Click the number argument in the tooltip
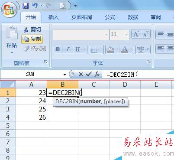This screenshot has height=160, width=174. pyautogui.click(x=90, y=101)
